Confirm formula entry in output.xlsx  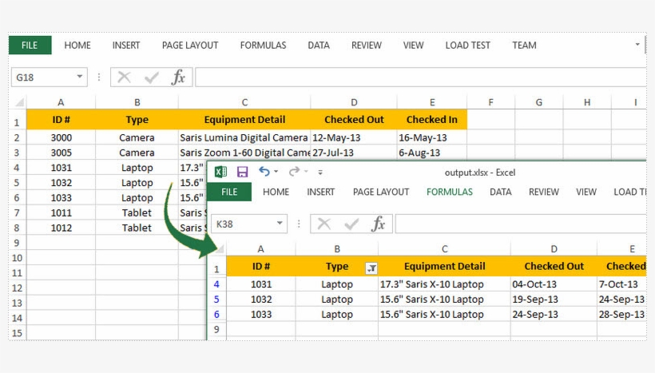coord(351,224)
